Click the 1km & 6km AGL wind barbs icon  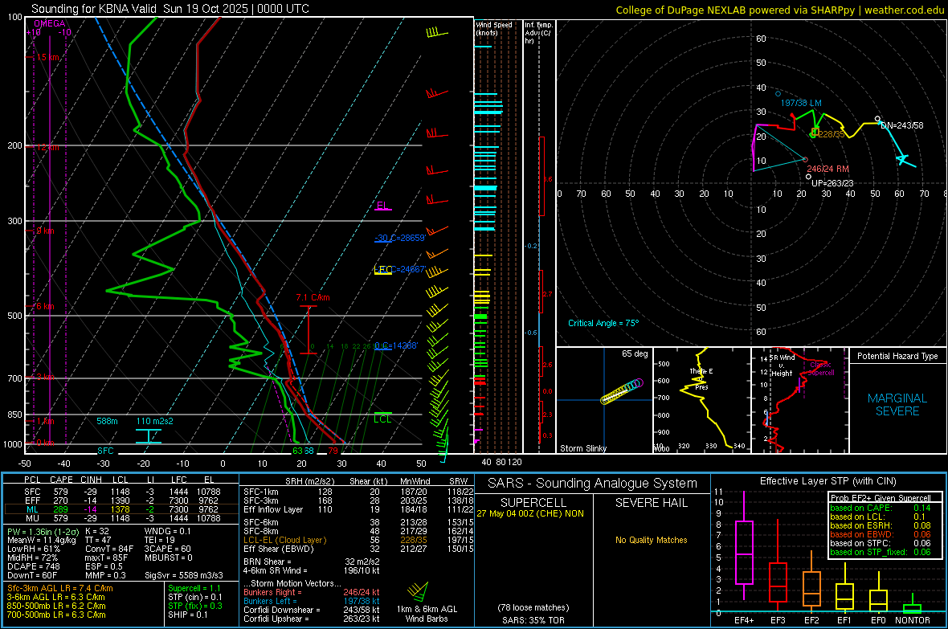coord(418,591)
